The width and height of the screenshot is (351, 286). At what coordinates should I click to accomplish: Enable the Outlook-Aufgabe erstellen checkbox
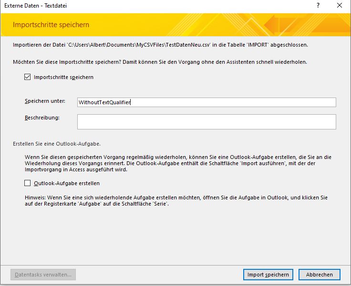[x=28, y=183]
